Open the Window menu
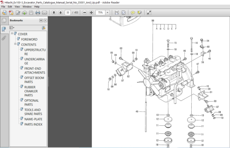 coord(27,7)
